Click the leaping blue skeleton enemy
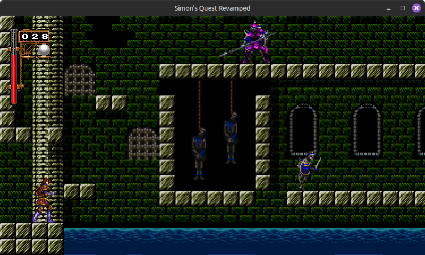 point(307,170)
